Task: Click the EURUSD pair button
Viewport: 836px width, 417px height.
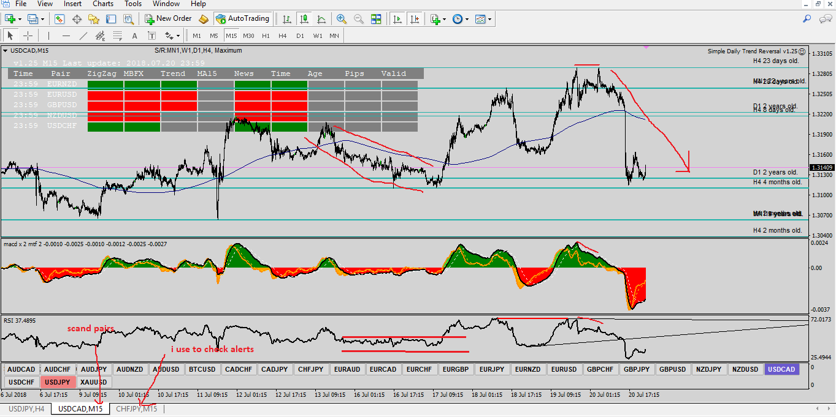Action: [564, 369]
